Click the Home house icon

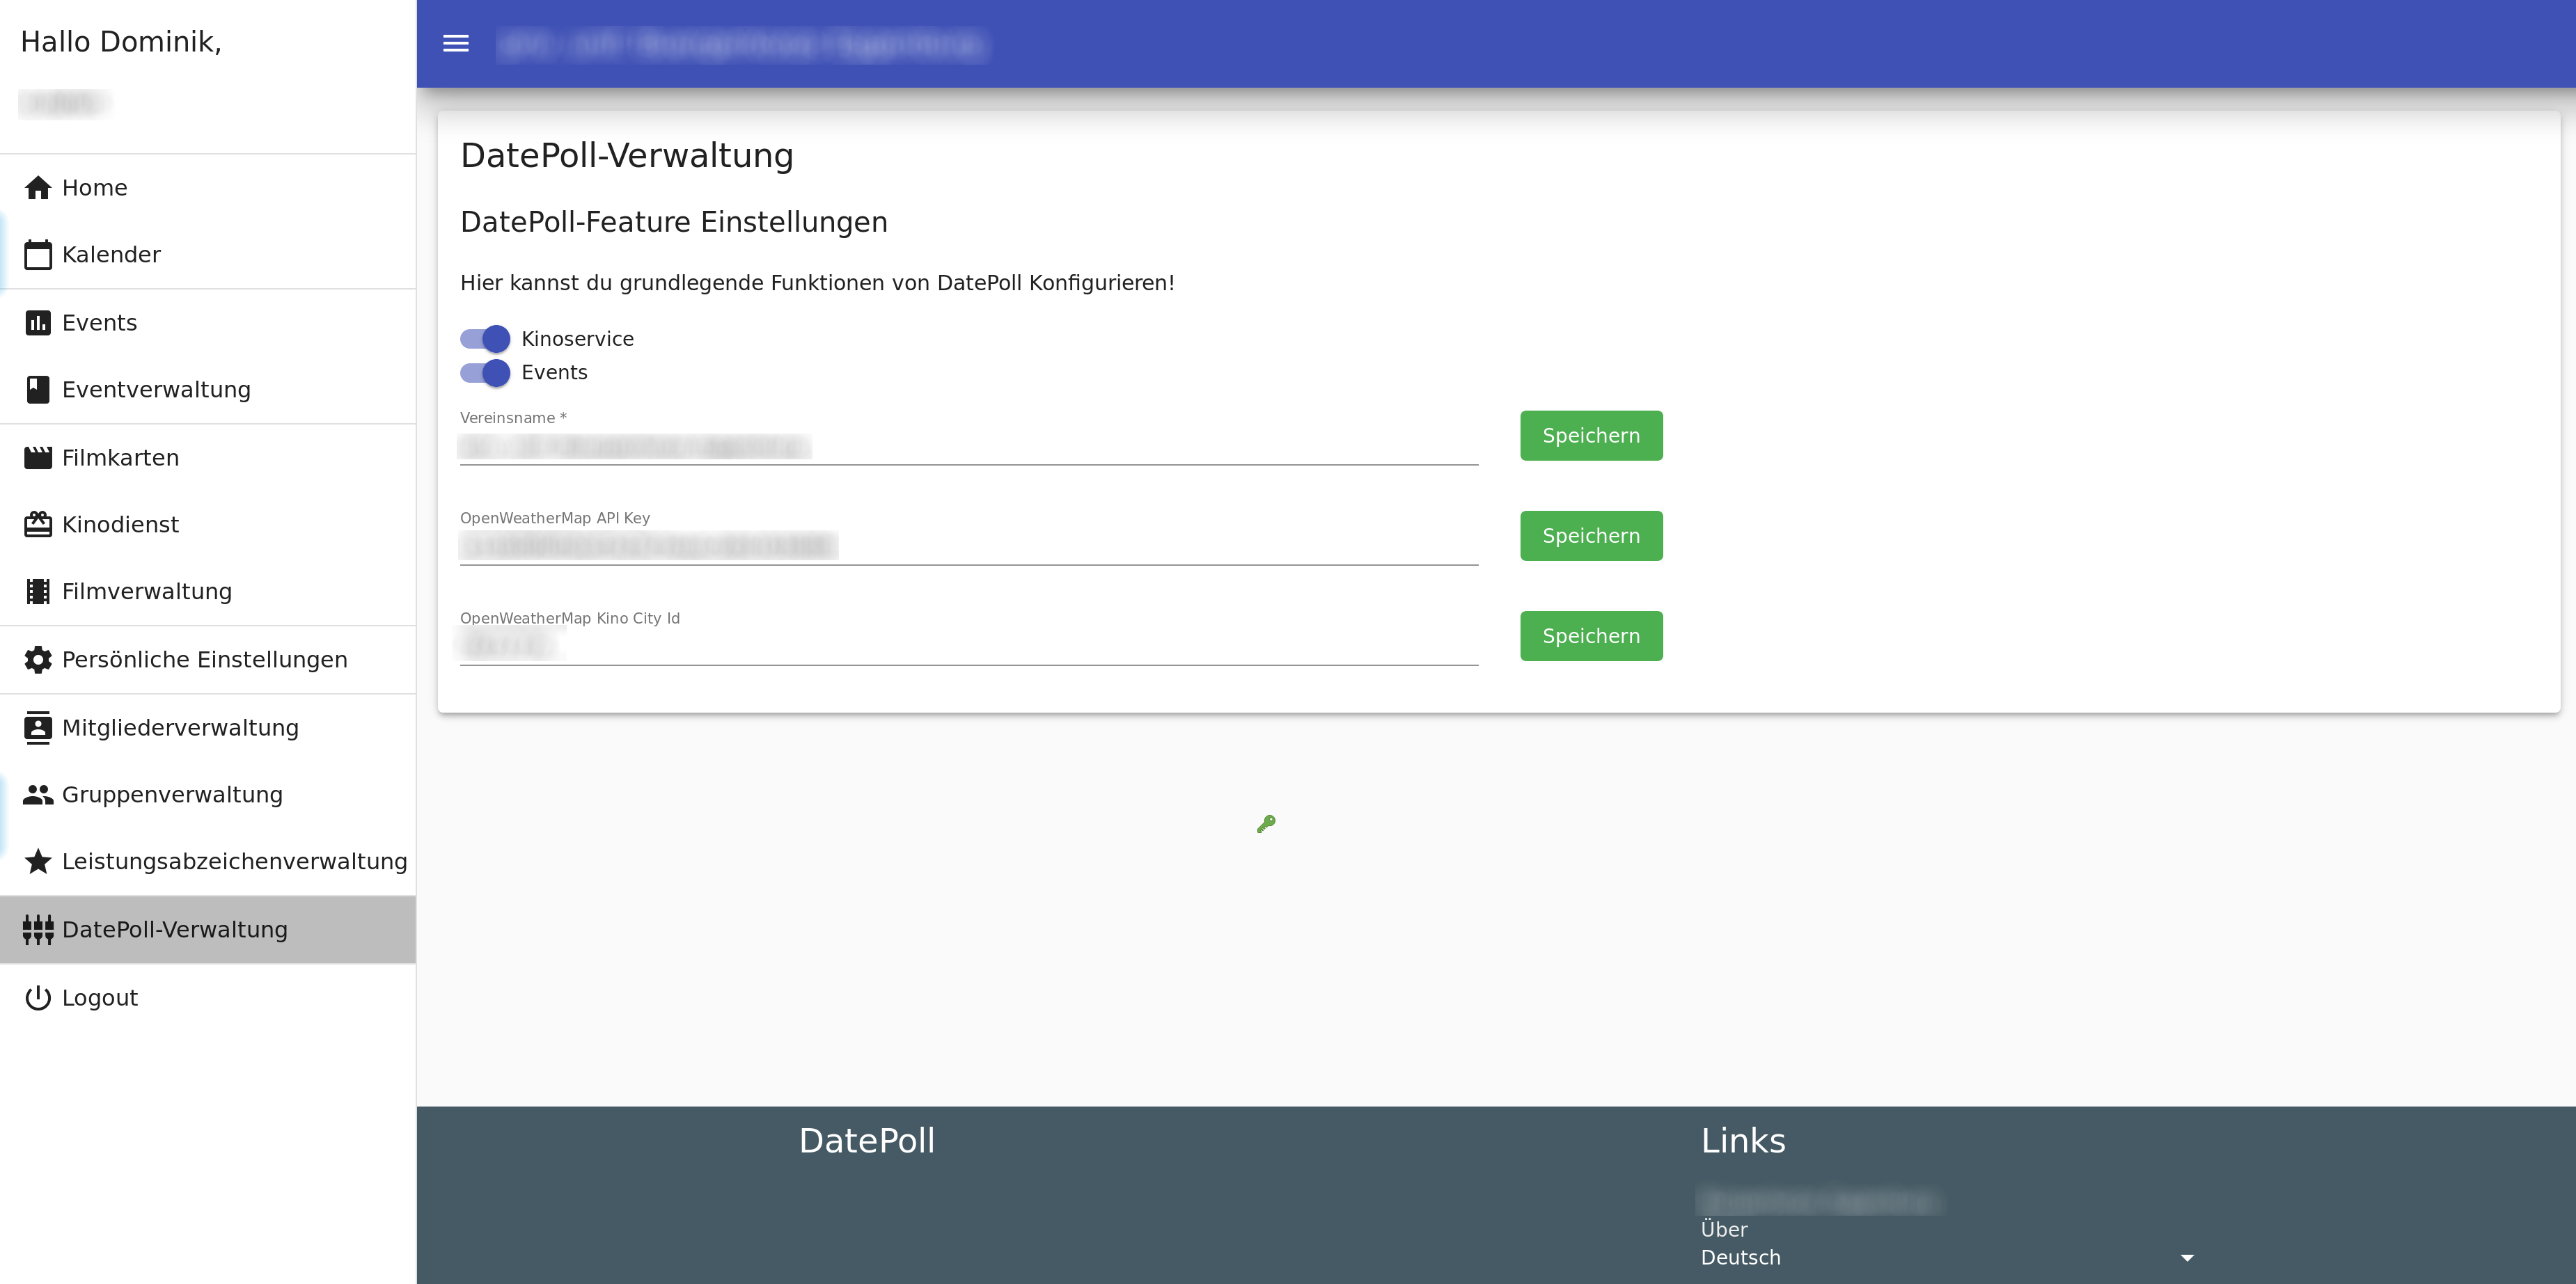point(38,188)
